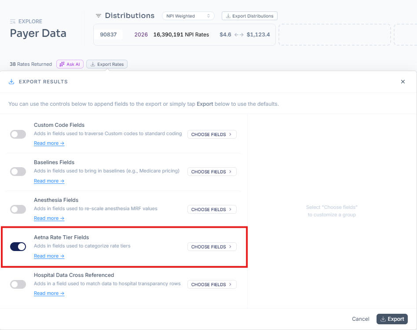
Task: Follow Read more link under Anesthesia Fields
Action: [x=49, y=219]
